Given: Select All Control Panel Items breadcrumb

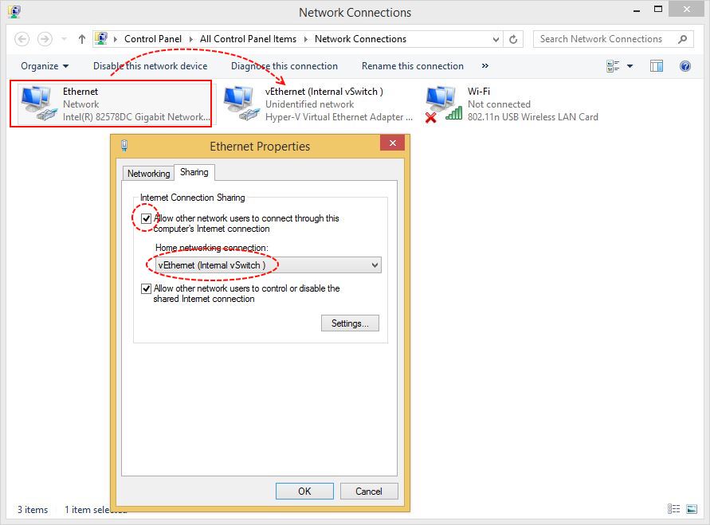Looking at the screenshot, I should pos(248,39).
